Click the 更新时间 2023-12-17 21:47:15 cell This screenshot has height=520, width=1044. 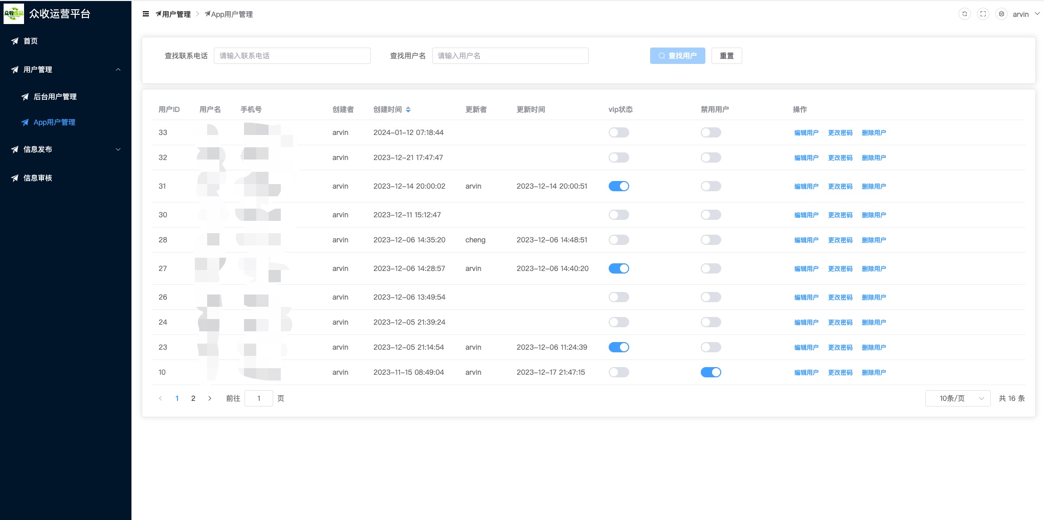coord(550,372)
